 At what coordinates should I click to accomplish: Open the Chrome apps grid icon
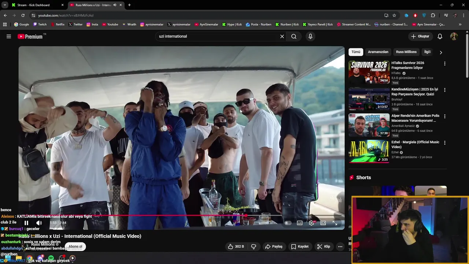pos(5,25)
